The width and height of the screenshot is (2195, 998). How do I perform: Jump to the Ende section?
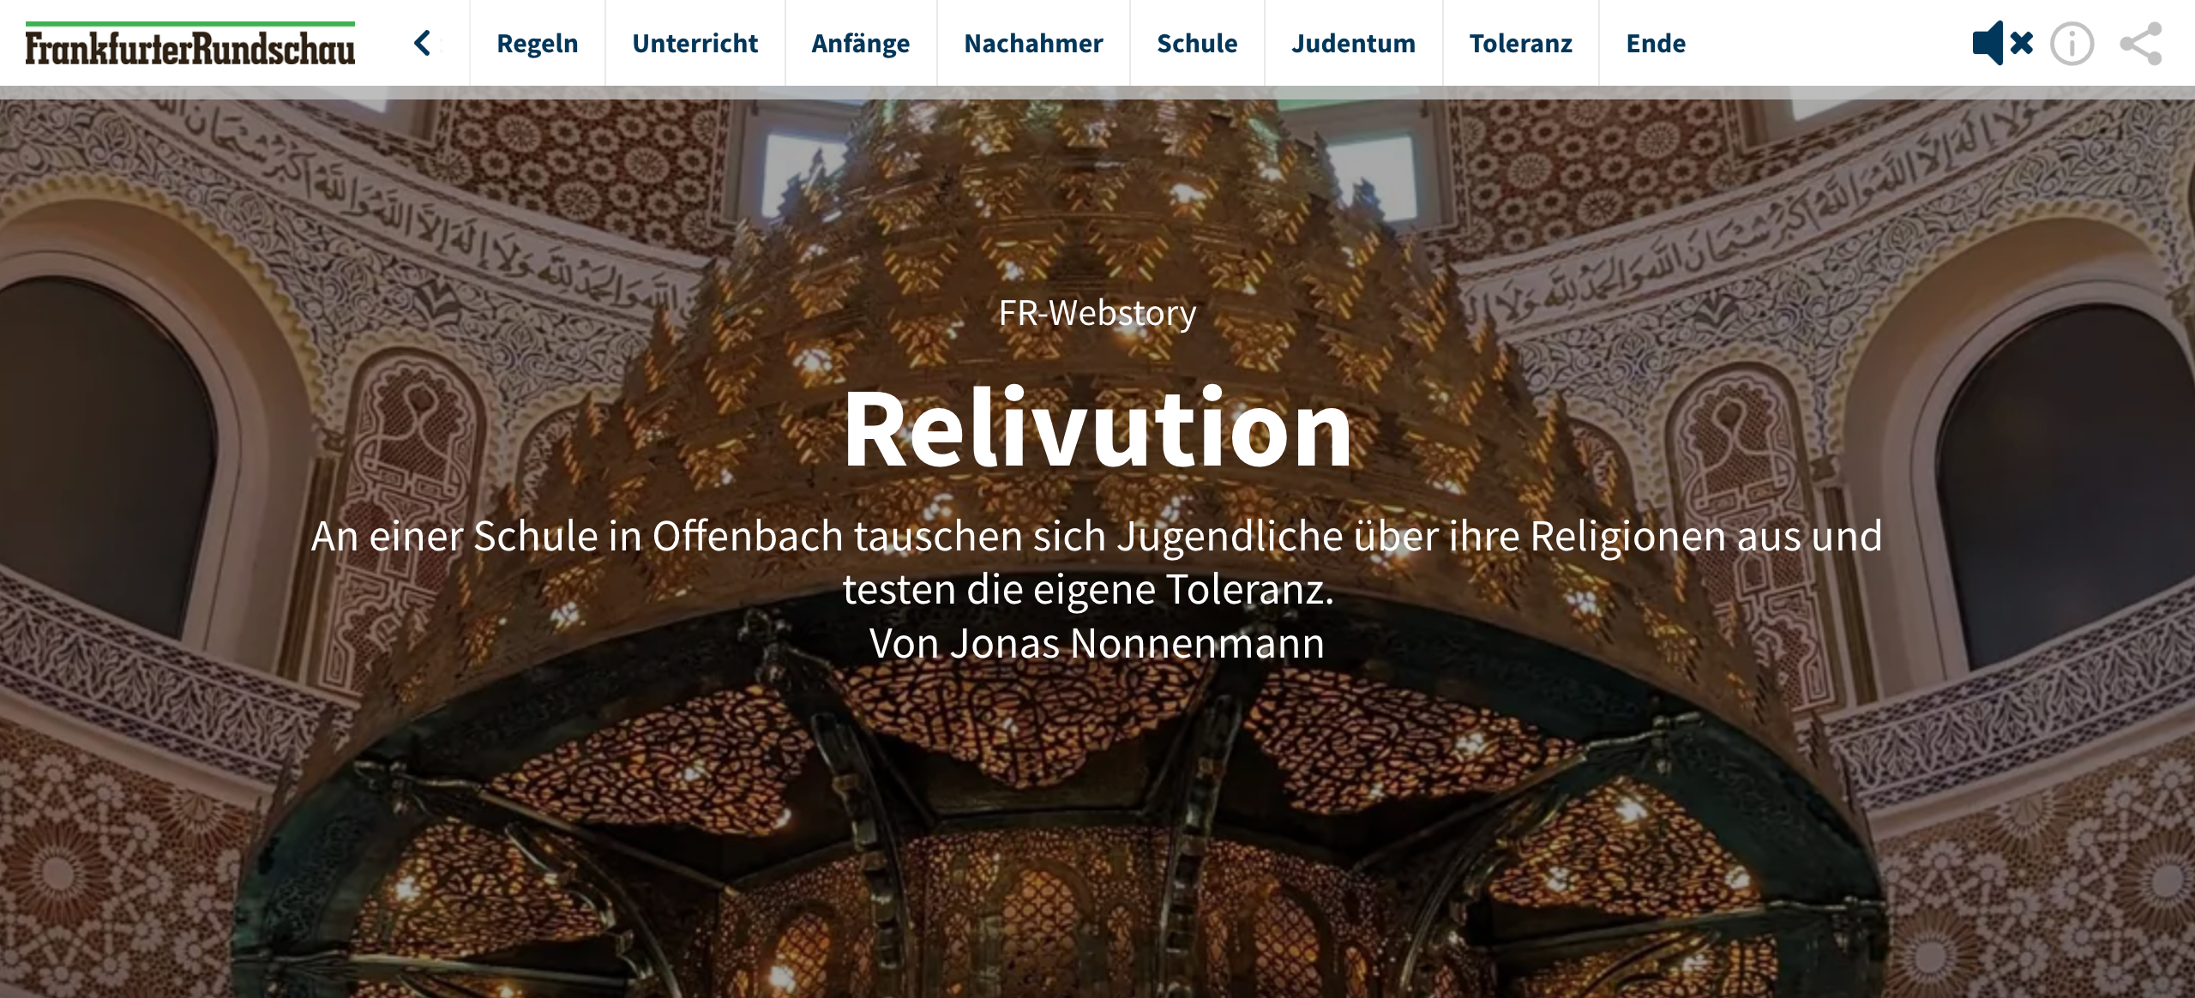click(x=1656, y=43)
